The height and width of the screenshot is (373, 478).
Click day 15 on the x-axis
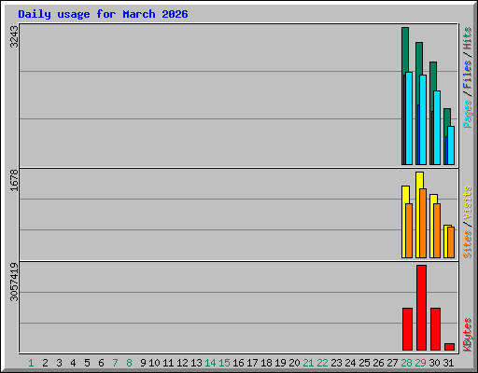pos(224,363)
